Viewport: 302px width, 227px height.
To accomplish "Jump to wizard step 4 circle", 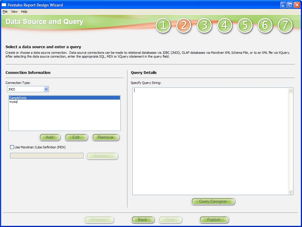I will coord(224,25).
